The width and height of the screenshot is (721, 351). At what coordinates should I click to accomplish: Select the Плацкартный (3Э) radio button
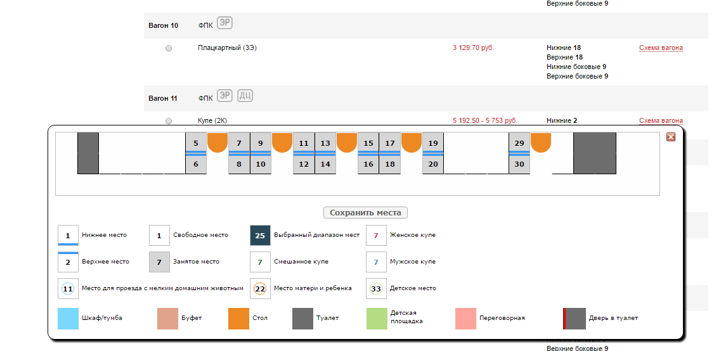[169, 48]
